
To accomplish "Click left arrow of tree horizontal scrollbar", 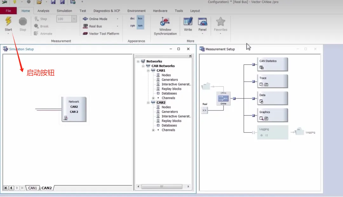I will (x=138, y=187).
